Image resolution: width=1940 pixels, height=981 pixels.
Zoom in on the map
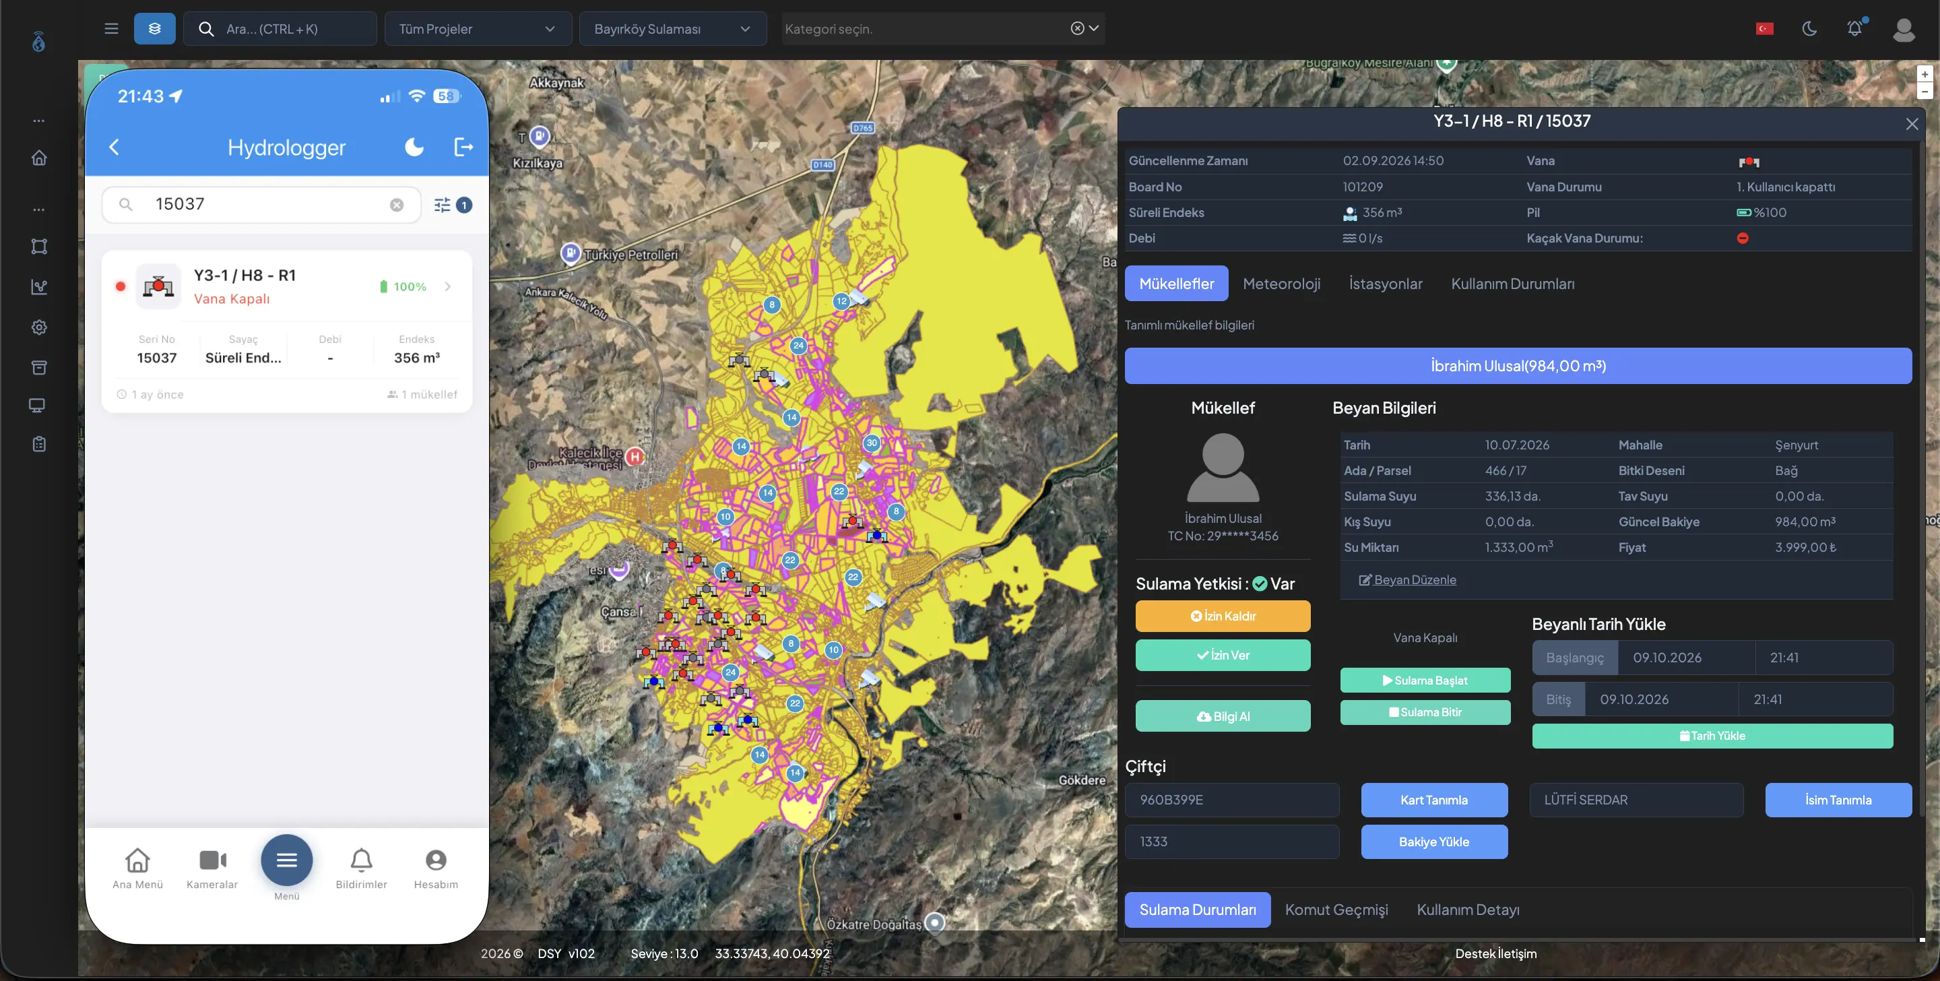click(1925, 74)
